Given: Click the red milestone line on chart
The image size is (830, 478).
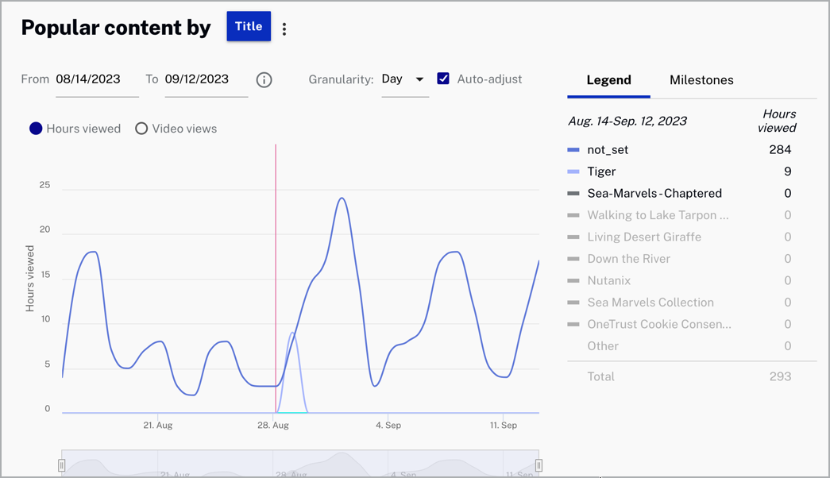Looking at the screenshot, I should (x=276, y=238).
